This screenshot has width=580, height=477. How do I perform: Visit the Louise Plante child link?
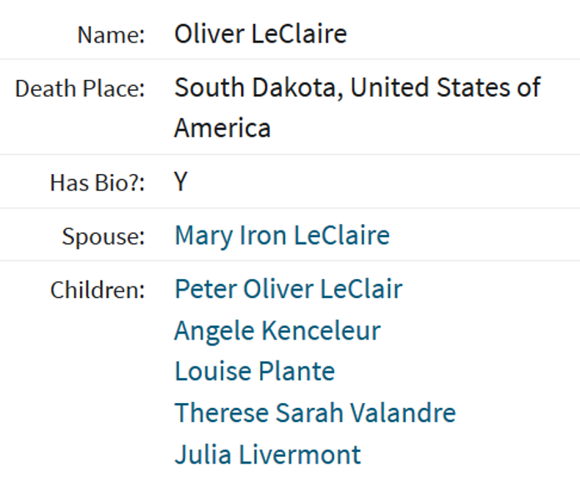click(255, 371)
